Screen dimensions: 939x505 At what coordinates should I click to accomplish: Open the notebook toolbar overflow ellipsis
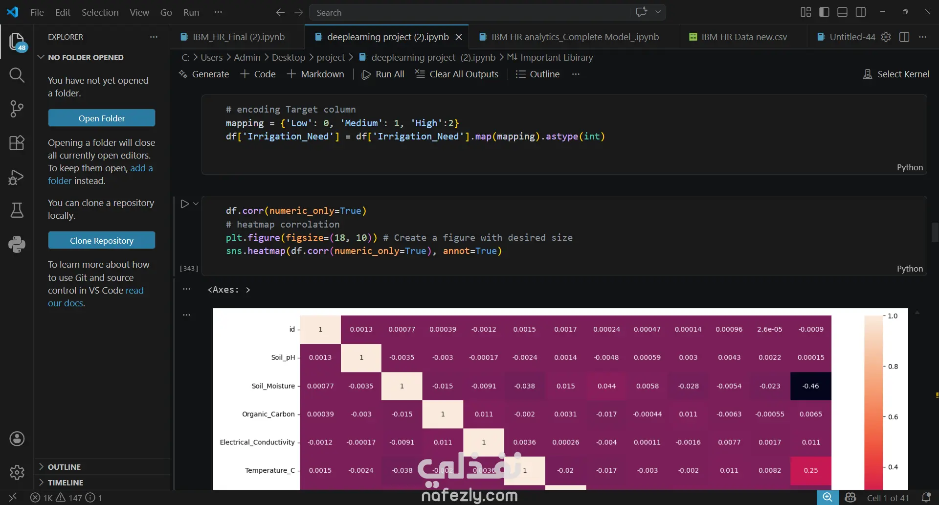click(x=576, y=74)
